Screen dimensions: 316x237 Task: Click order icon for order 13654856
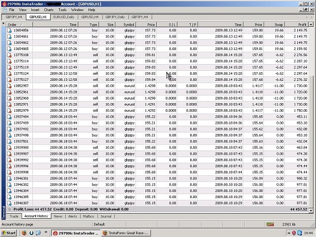coord(9,30)
